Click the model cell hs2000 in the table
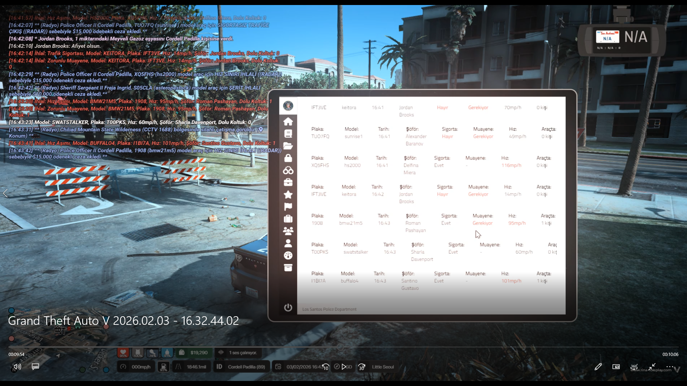687x386 pixels. [352, 165]
